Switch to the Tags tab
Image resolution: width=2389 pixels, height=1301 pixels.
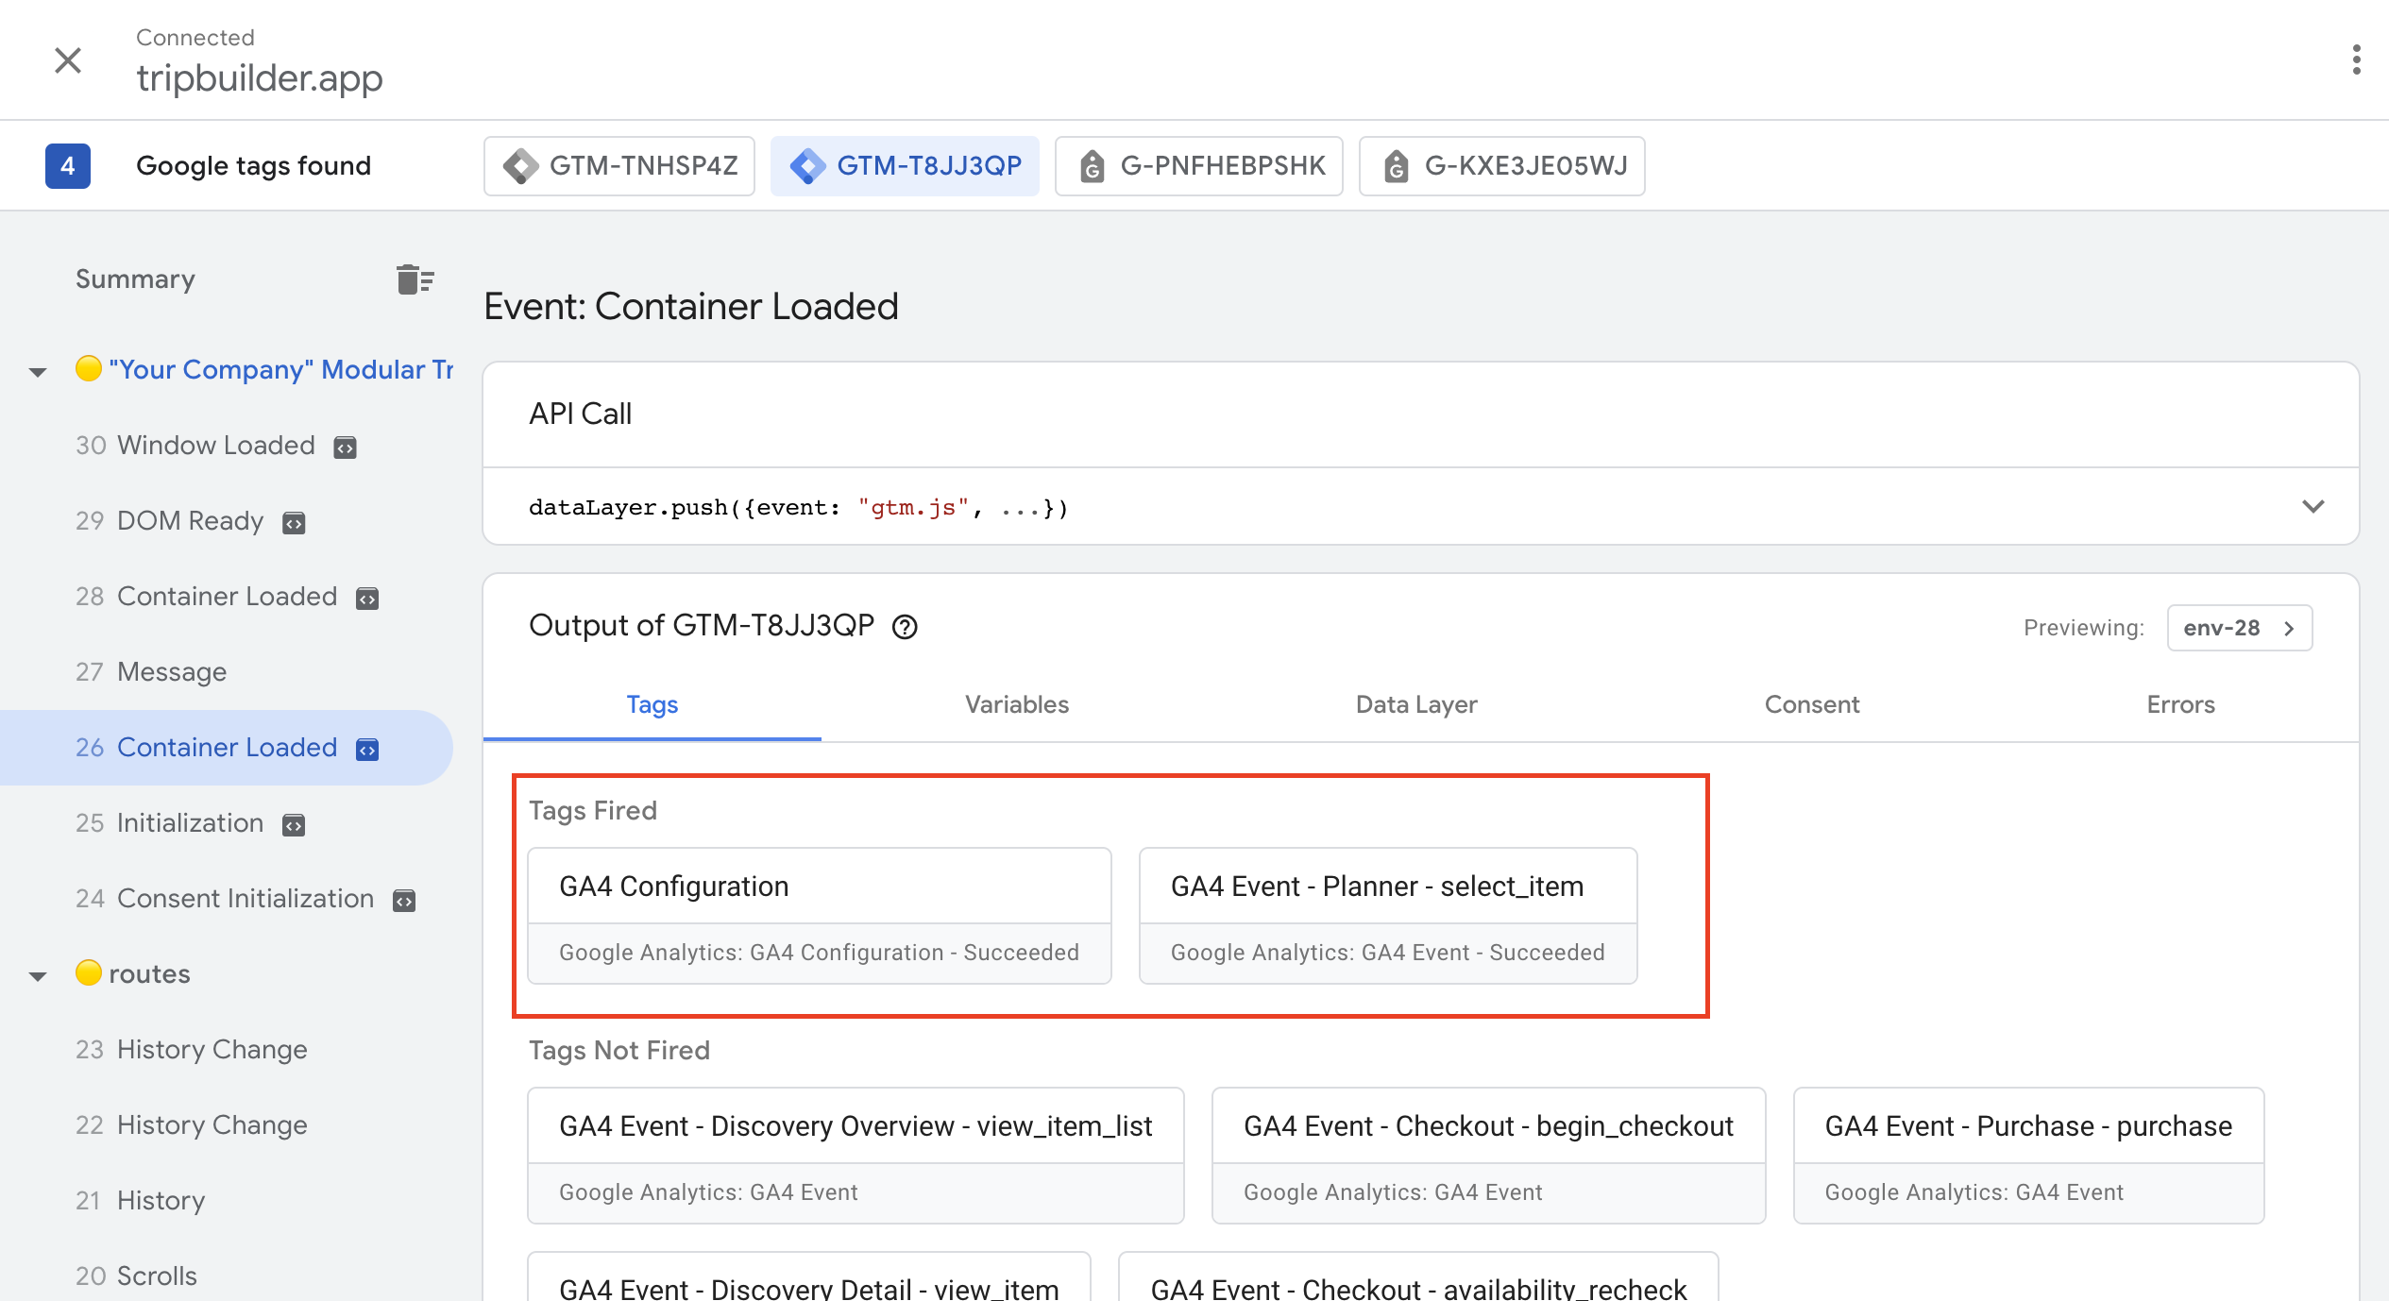pos(652,705)
